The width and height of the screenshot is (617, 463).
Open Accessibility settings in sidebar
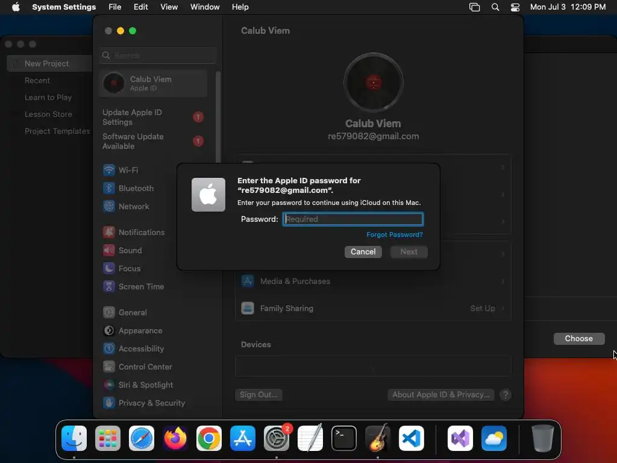pyautogui.click(x=133, y=349)
